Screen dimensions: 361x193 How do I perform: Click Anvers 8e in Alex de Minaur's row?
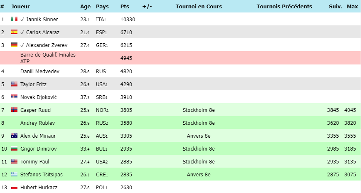coord(199,136)
